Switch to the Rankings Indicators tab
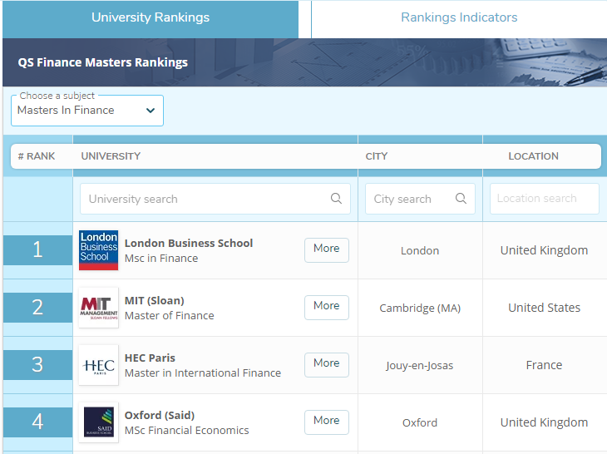This screenshot has height=454, width=607. 459,17
